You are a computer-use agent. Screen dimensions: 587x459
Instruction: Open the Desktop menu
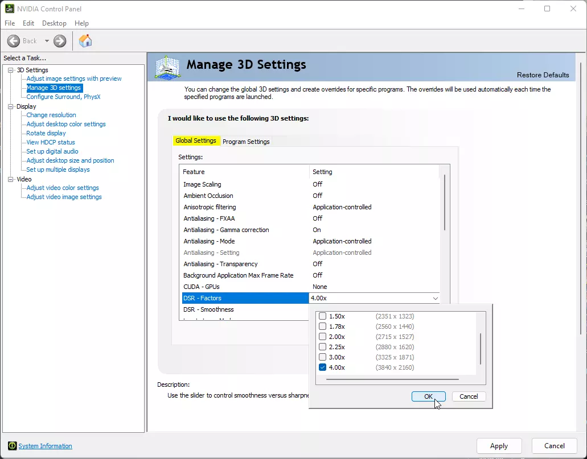pyautogui.click(x=54, y=23)
